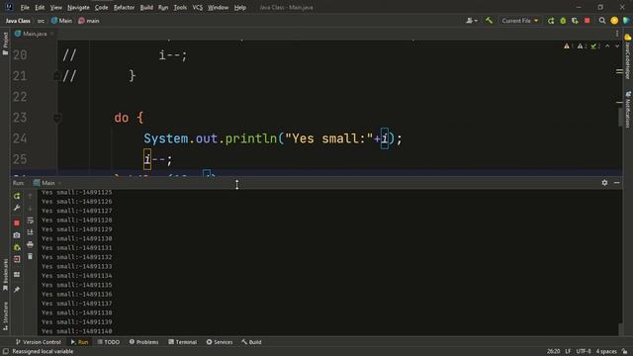Rerun the program using toolbar rerun icon
The image size is (633, 356).
pyautogui.click(x=551, y=21)
